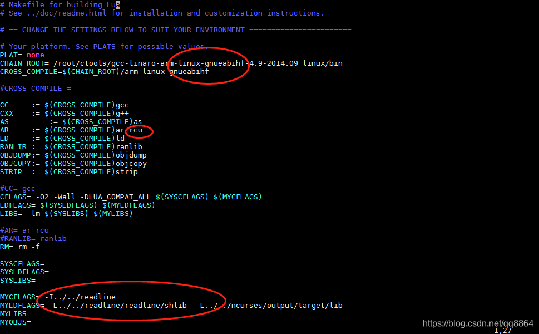Click the SYSLDFLAGS= empty assignment
The image size is (539, 334).
(x=25, y=272)
